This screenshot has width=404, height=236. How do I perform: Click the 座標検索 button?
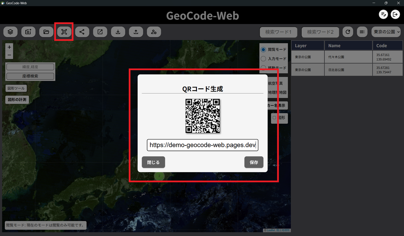(30, 76)
